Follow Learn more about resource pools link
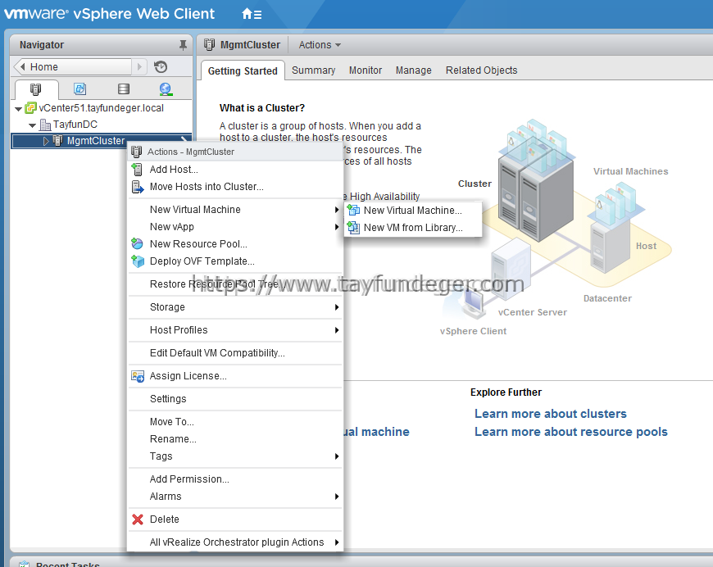 570,432
